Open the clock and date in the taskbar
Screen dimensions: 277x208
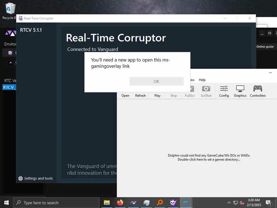[254, 203]
